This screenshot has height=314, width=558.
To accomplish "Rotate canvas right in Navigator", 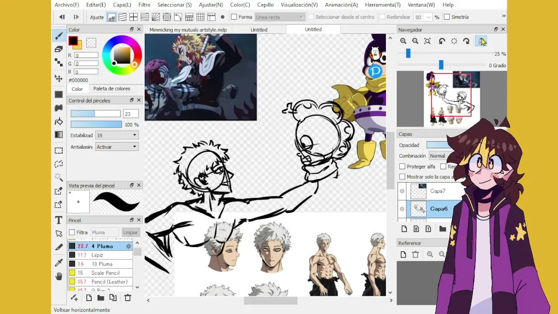I will pos(466,41).
